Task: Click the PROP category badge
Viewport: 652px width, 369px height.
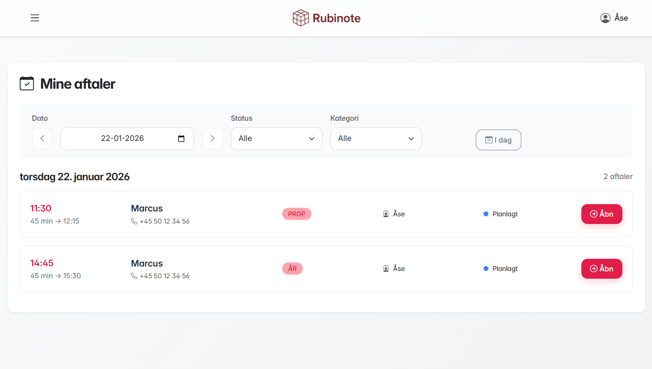Action: 296,214
